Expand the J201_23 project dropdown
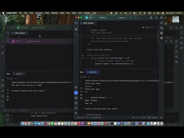184x138 pixels. click(x=23, y=28)
